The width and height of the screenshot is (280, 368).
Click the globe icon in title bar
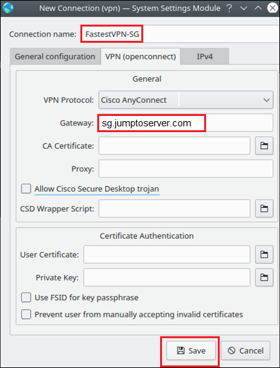click(x=8, y=8)
